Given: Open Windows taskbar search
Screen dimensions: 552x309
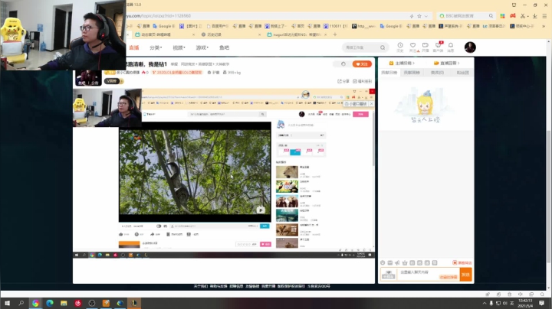Looking at the screenshot, I should point(21,303).
